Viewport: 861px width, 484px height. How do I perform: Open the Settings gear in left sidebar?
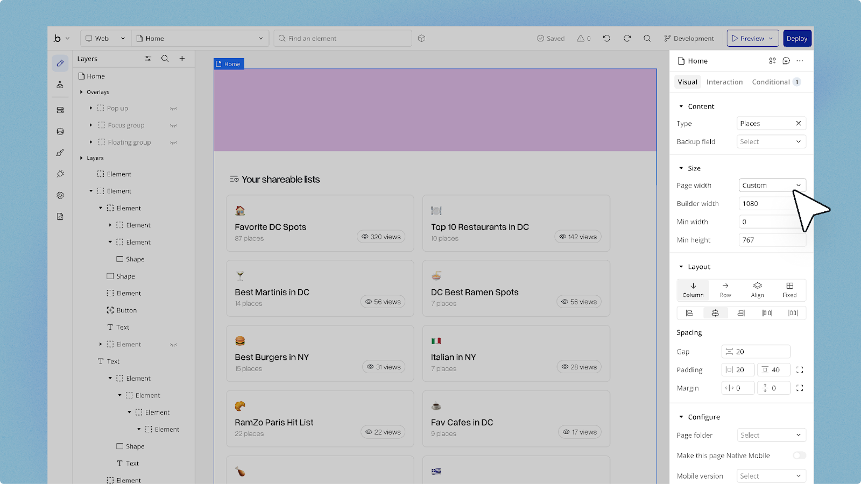(x=60, y=195)
